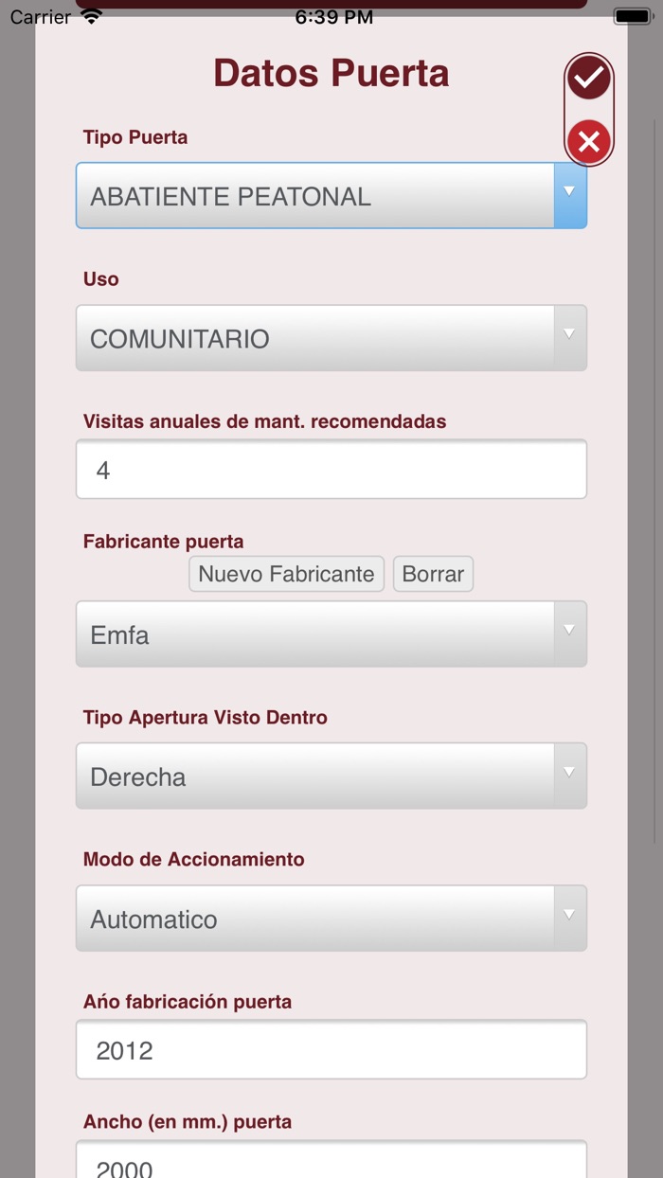
Task: Click the checkmark icon to save door data
Action: pyautogui.click(x=588, y=77)
